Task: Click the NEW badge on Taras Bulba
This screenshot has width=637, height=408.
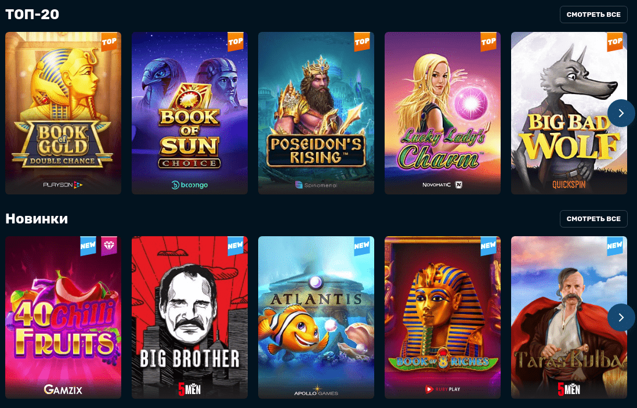Action: (614, 246)
